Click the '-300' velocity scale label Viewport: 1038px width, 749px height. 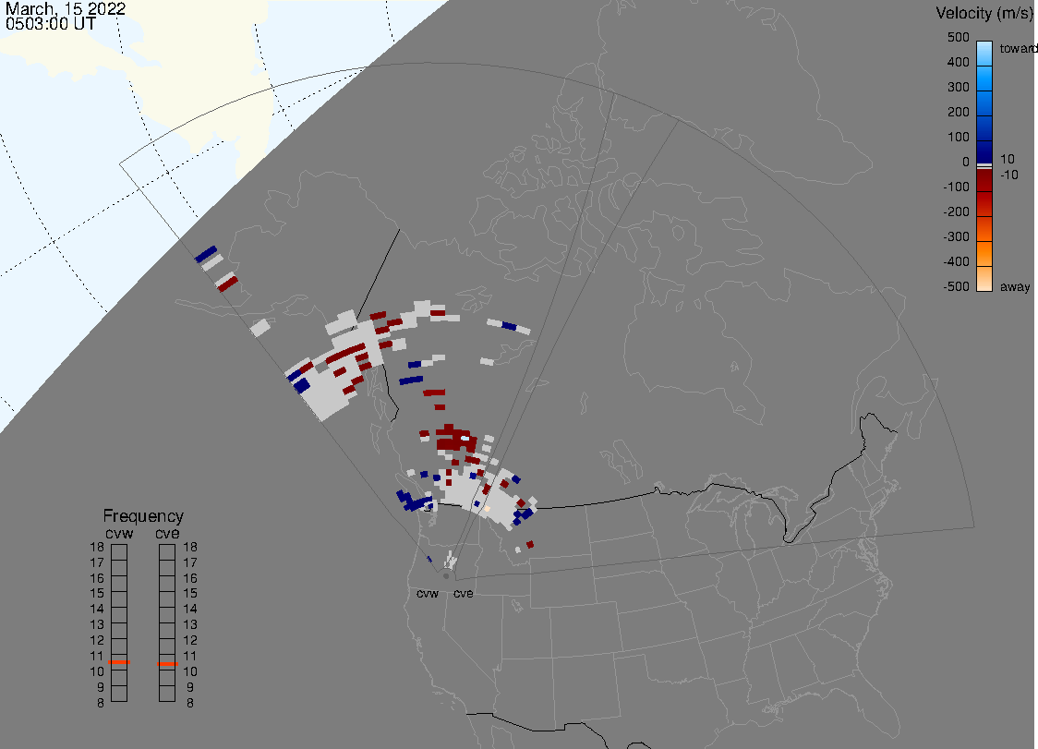click(956, 236)
